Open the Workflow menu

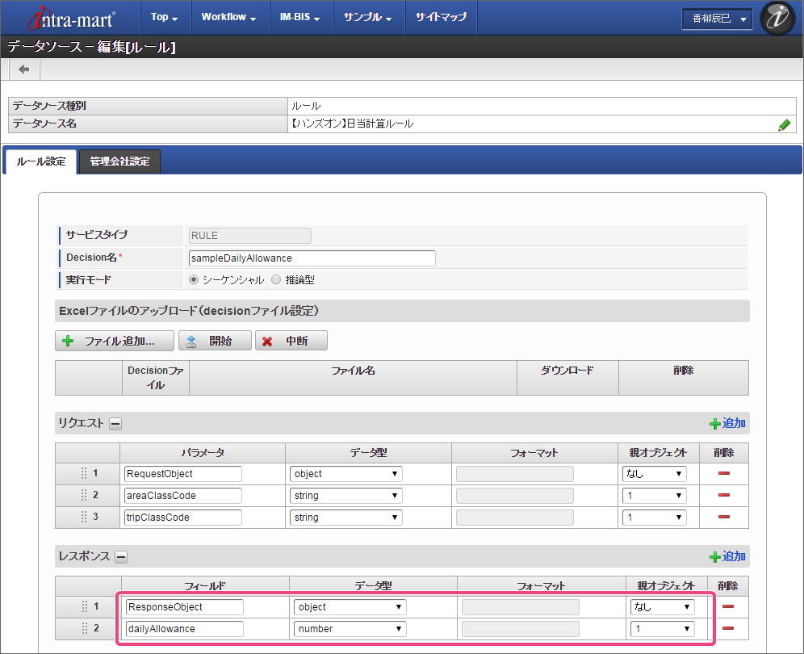point(228,17)
